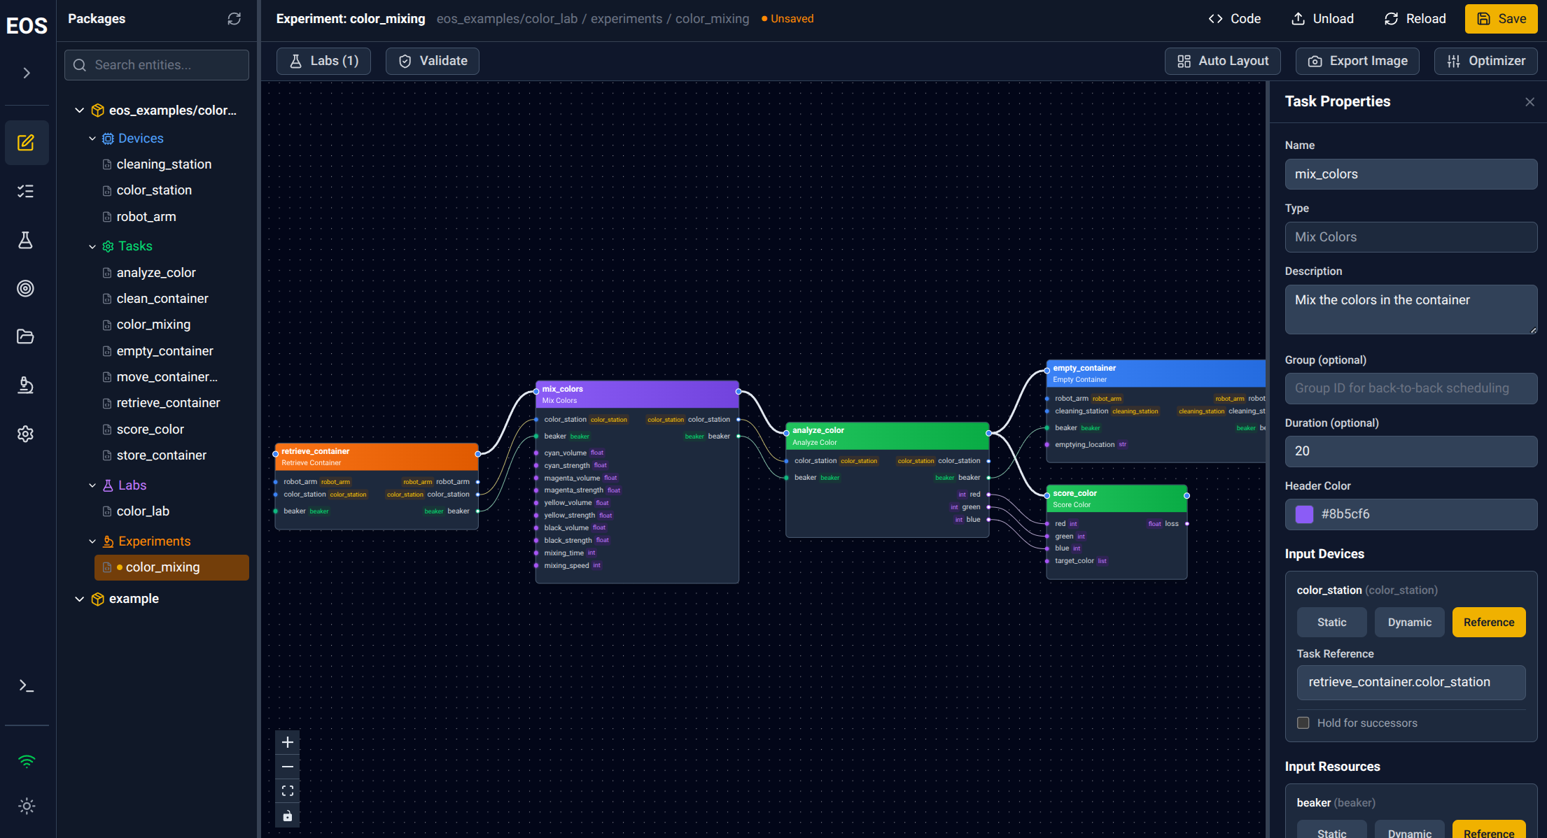
Task: Unlock the canvas with the padlock icon
Action: [x=287, y=814]
